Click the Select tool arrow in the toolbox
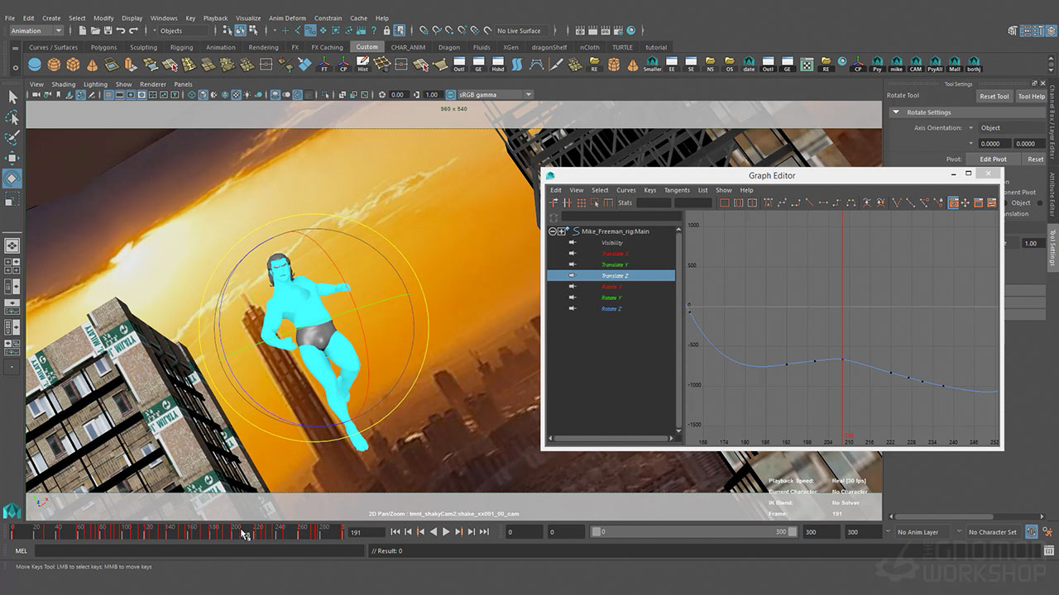1059x595 pixels. [12, 98]
